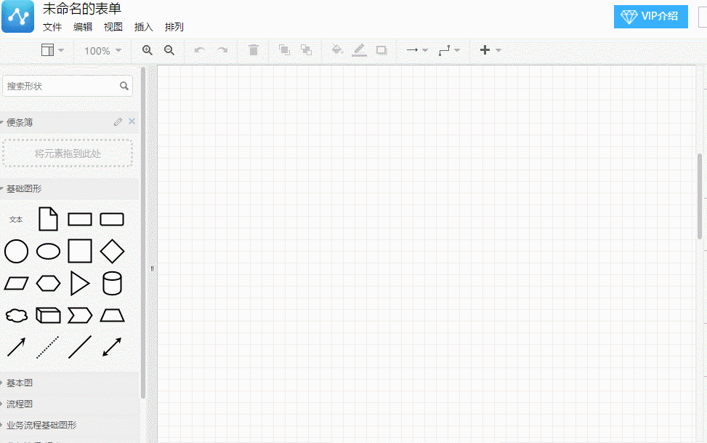Image resolution: width=707 pixels, height=443 pixels.
Task: Select the cloud shape
Action: coord(17,315)
